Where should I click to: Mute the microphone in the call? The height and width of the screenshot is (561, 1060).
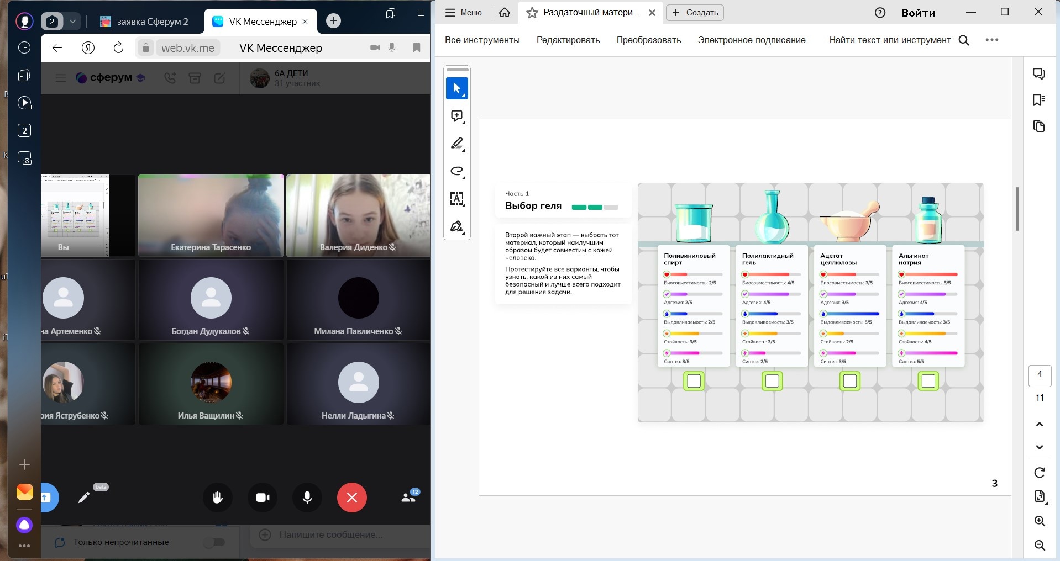pos(307,498)
